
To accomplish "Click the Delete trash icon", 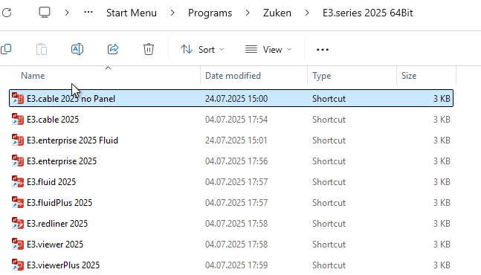I will pyautogui.click(x=149, y=49).
